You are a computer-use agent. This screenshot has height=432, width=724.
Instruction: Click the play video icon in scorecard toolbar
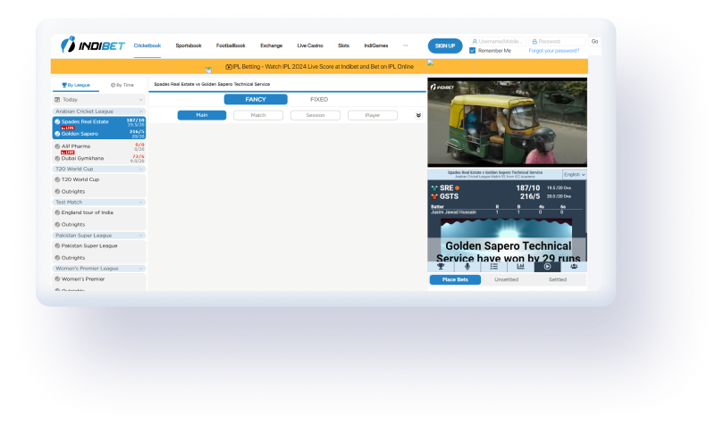(547, 267)
